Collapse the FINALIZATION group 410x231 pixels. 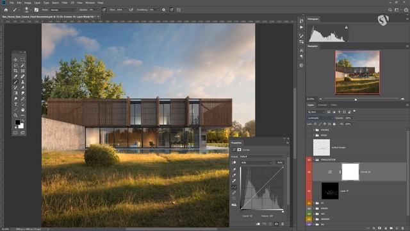tap(314, 160)
